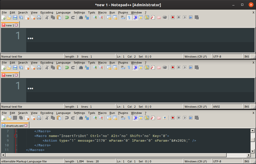
Task: Open the Encoding menu in the middle window
Action: [47, 63]
